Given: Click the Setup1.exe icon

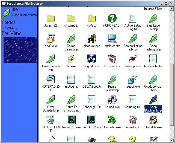Looking at the screenshot, I should coord(112,99).
